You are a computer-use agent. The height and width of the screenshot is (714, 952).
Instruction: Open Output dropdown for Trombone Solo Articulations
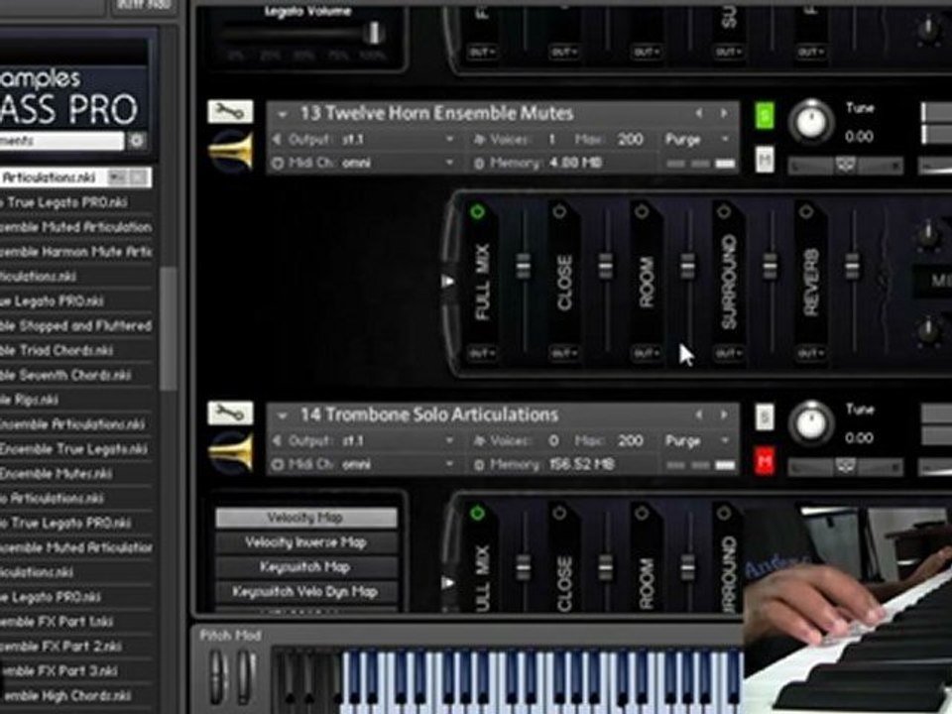coord(364,440)
